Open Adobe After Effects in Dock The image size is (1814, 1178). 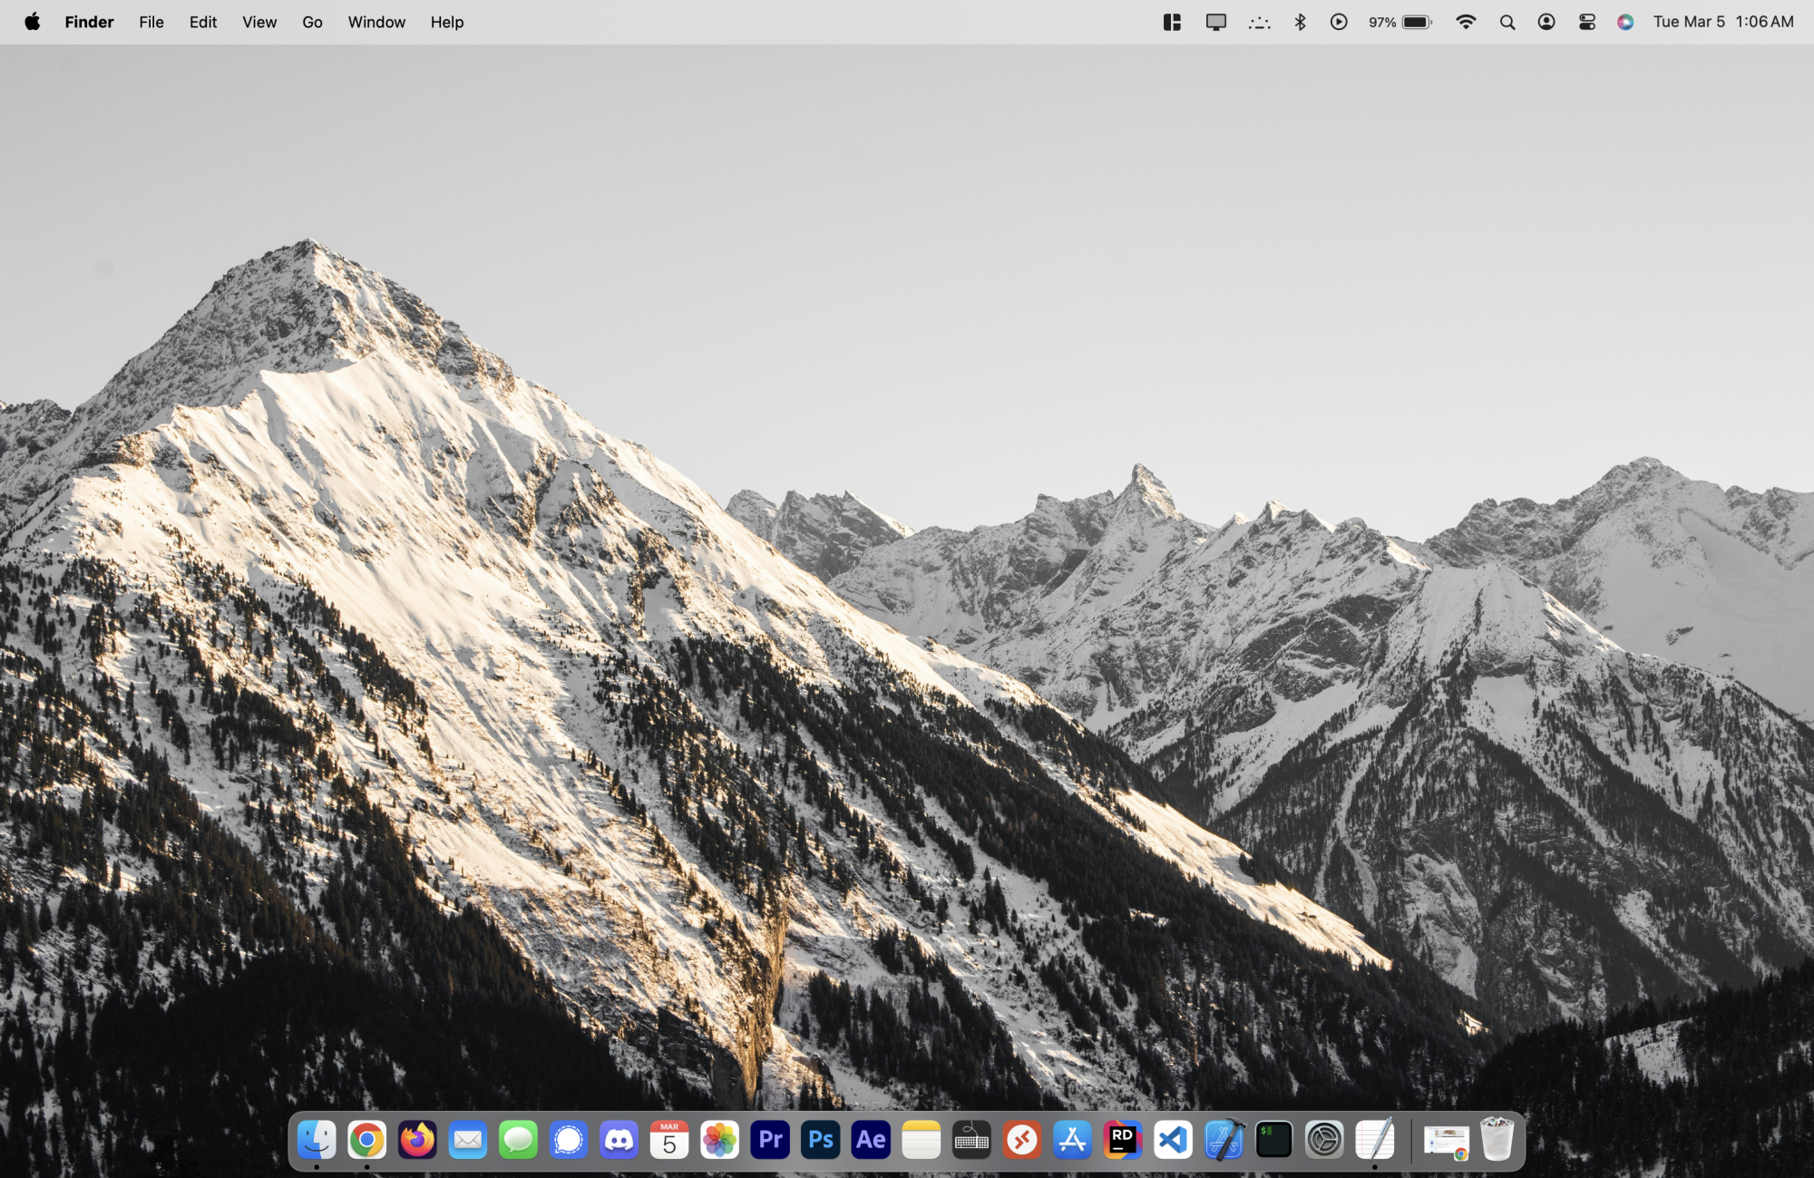coord(871,1140)
